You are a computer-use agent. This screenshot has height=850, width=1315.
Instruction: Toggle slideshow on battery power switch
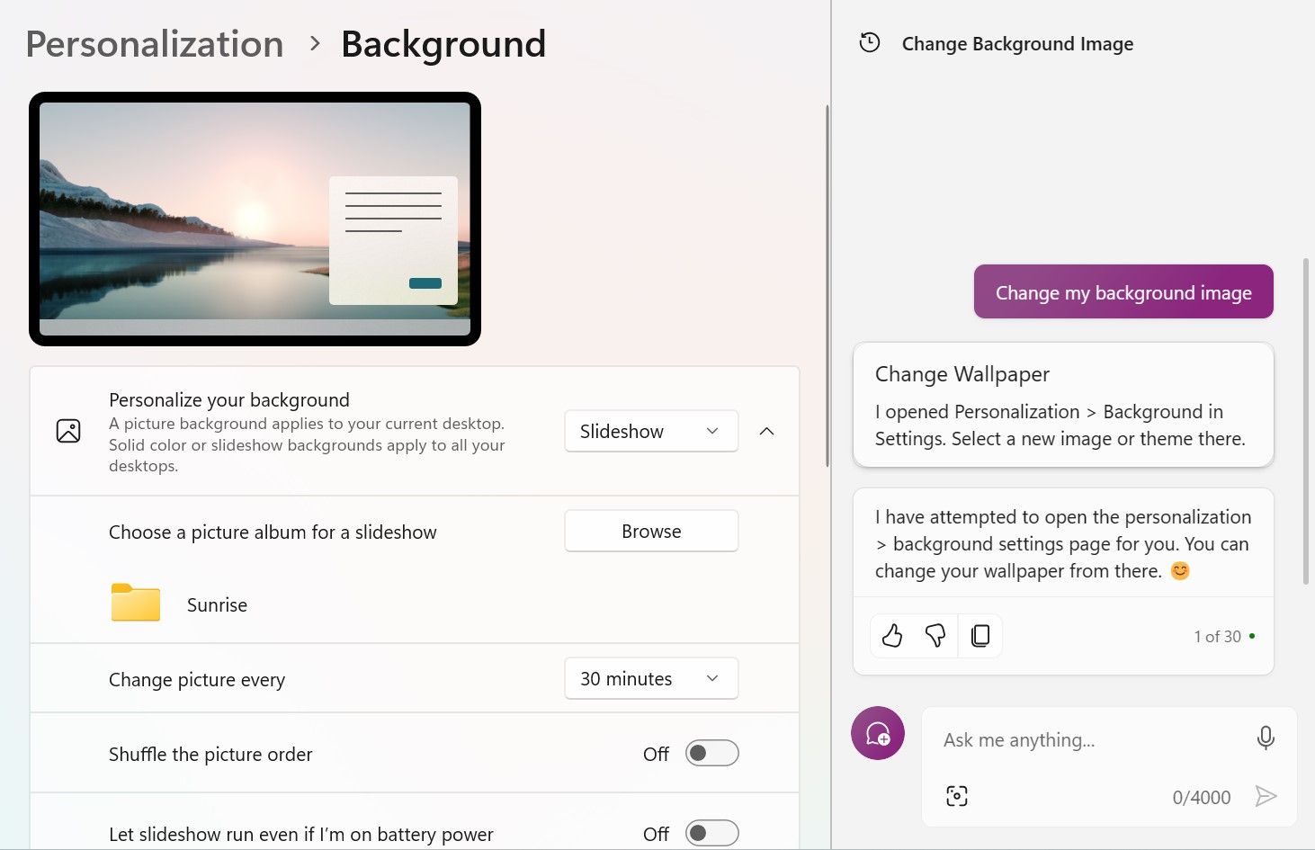click(711, 834)
